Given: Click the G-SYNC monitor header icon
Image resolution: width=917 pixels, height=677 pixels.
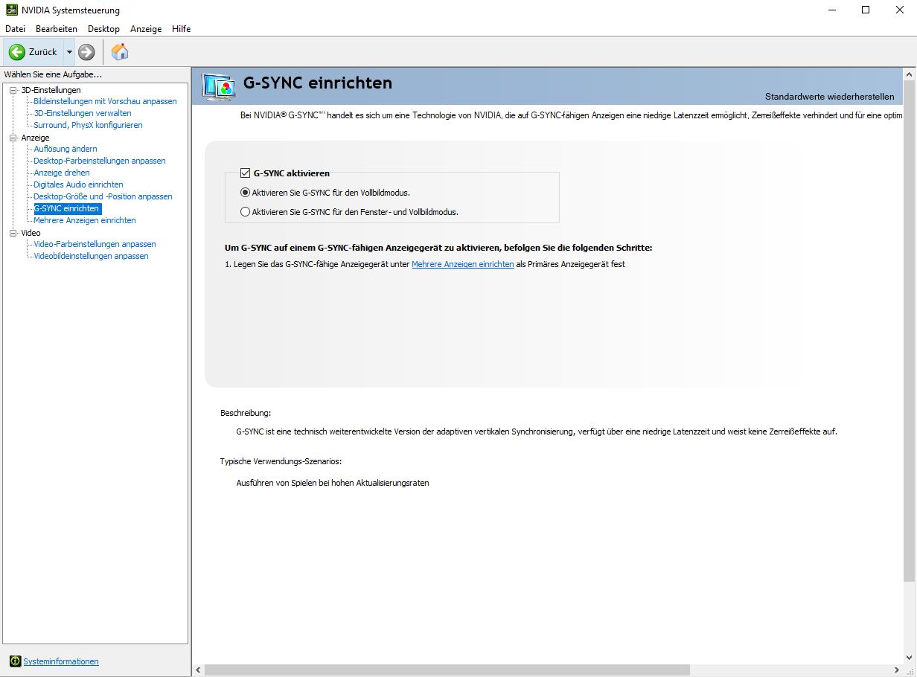Looking at the screenshot, I should tap(219, 86).
